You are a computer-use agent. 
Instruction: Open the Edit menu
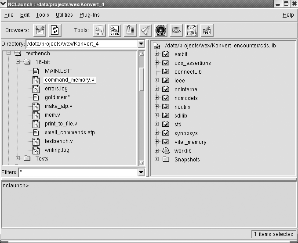tap(25, 15)
